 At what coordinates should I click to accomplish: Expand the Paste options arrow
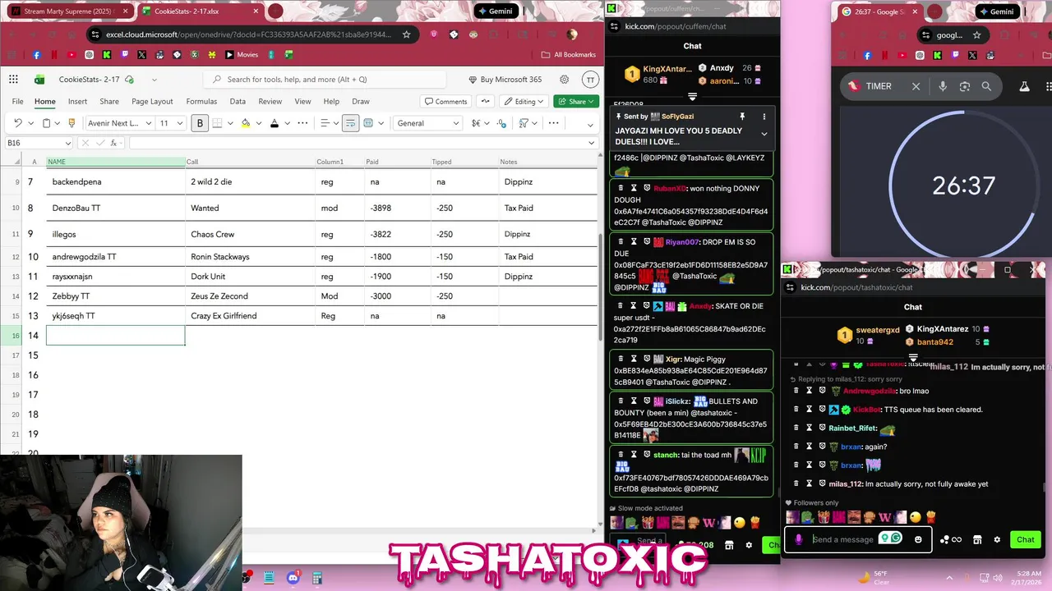(58, 123)
